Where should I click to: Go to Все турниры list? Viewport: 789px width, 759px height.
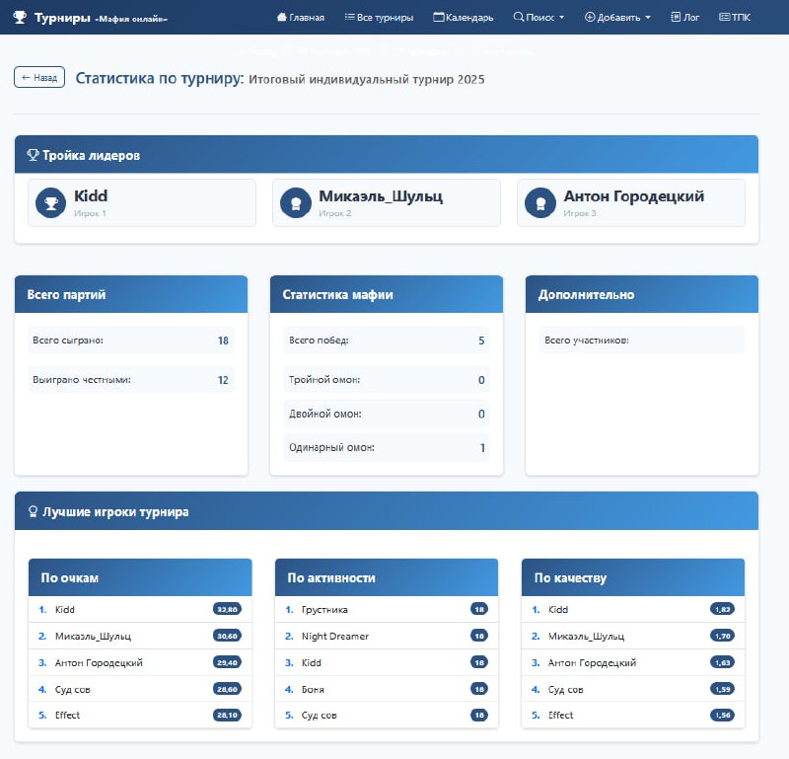[x=379, y=17]
